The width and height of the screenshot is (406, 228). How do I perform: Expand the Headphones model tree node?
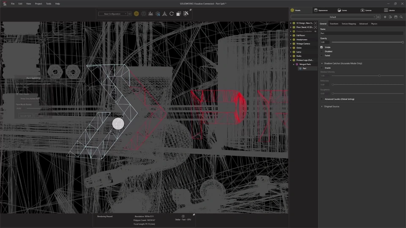pos(291,40)
